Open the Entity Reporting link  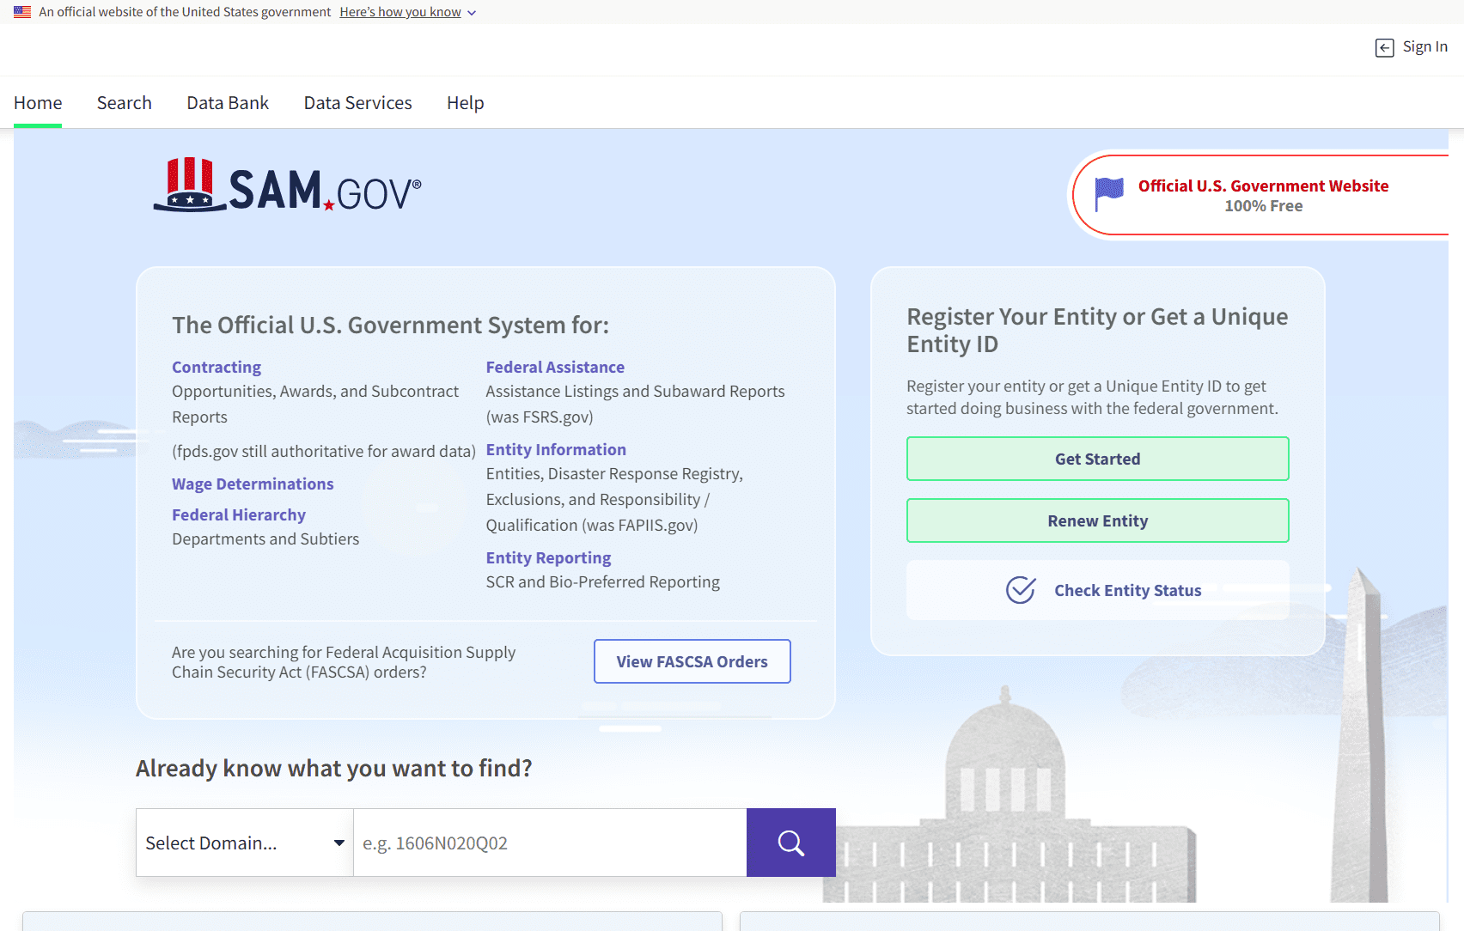click(548, 557)
